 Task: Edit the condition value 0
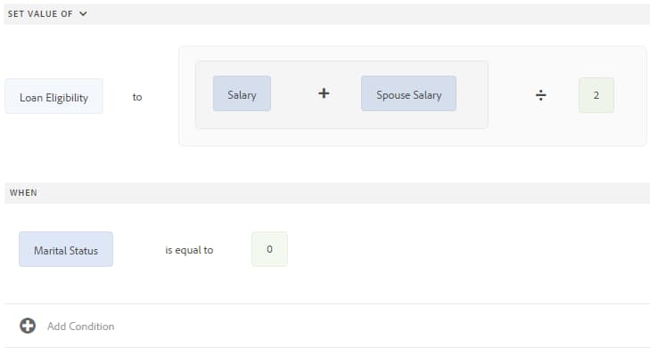[x=269, y=249]
